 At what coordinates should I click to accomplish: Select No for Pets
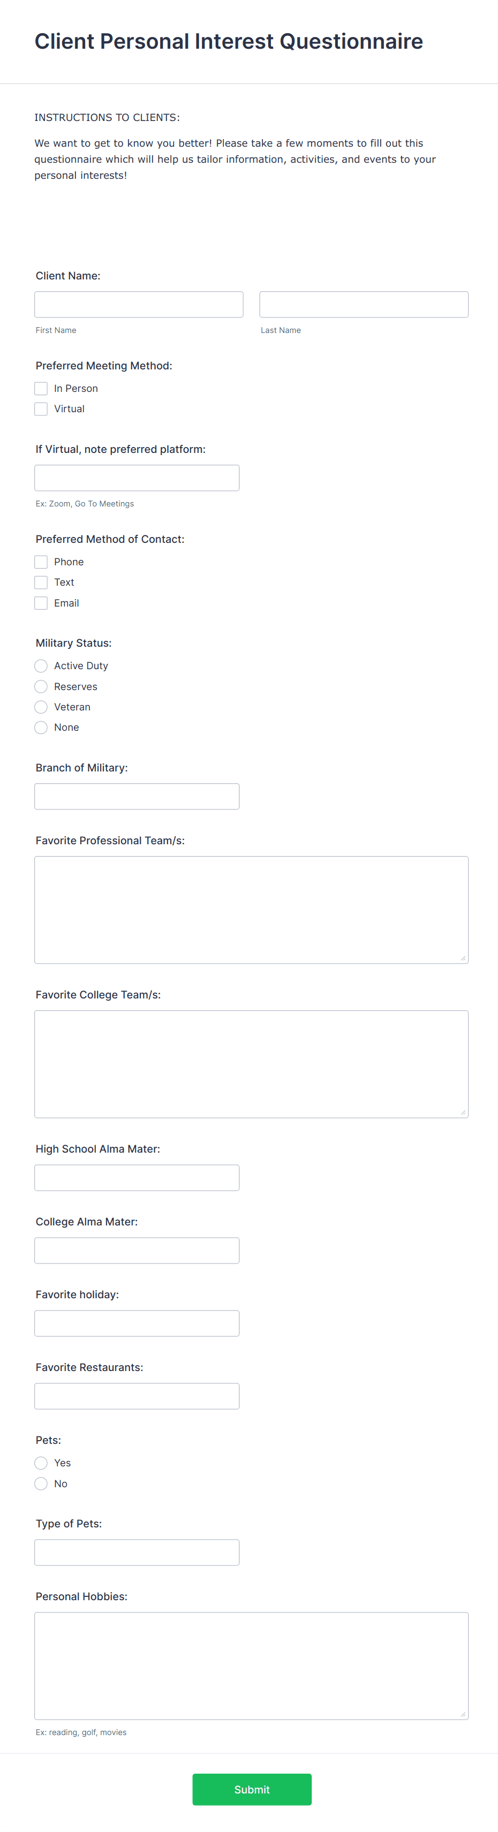tap(41, 1483)
